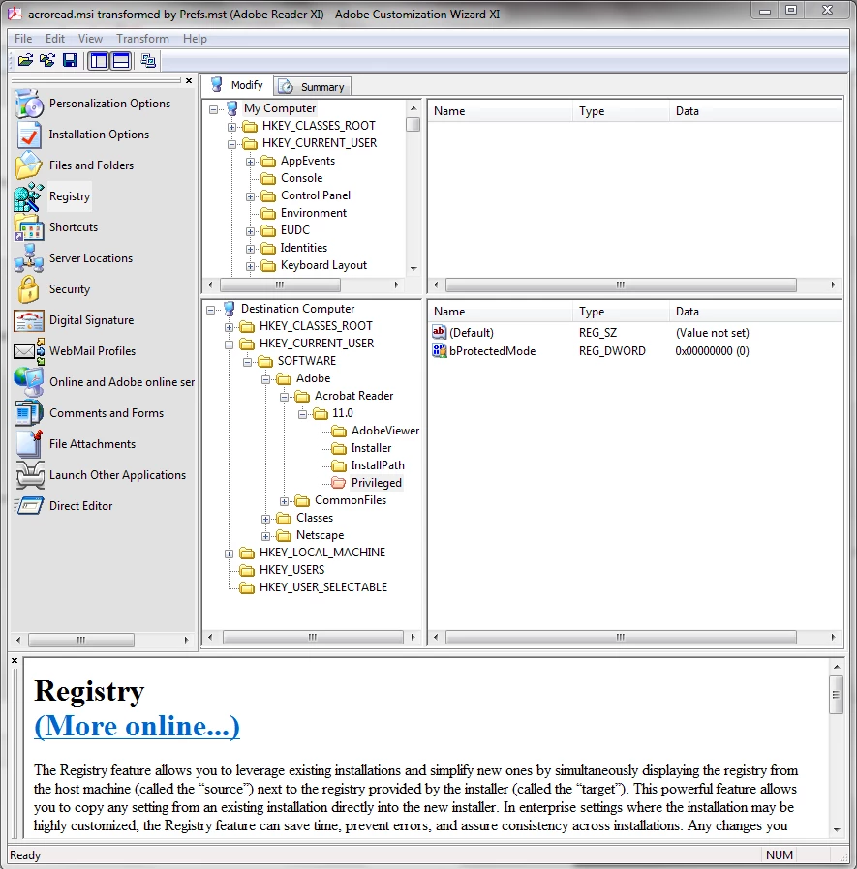Click the last toolbar icon with windows
The width and height of the screenshot is (857, 869).
148,60
